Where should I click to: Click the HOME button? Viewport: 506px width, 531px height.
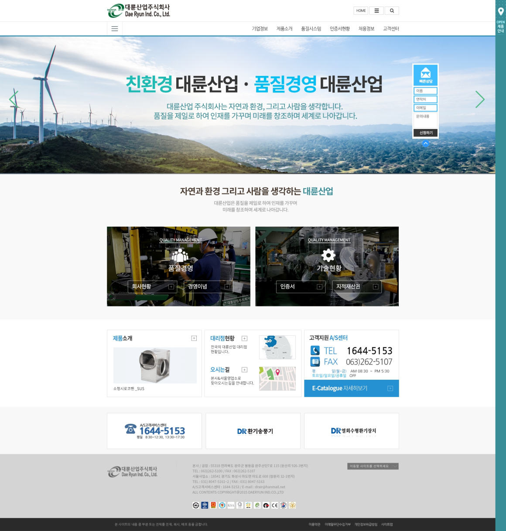[361, 11]
